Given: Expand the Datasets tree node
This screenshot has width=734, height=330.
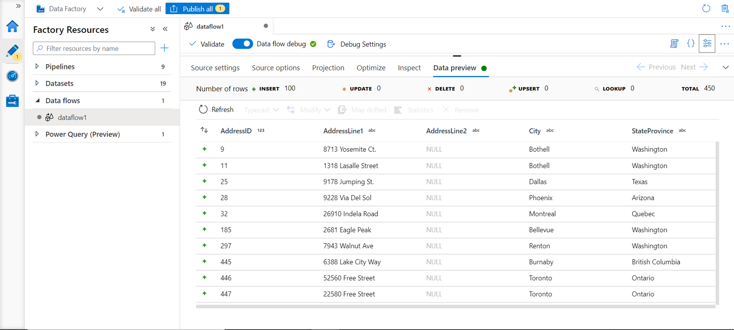Looking at the screenshot, I should point(37,83).
